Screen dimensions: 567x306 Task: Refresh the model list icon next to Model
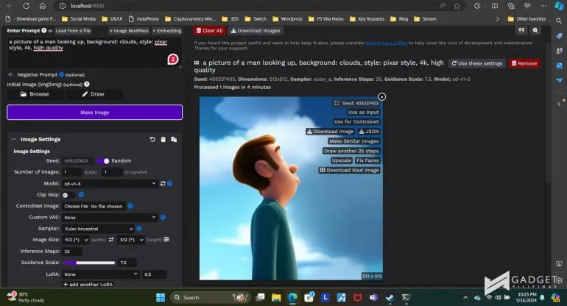[x=163, y=184]
